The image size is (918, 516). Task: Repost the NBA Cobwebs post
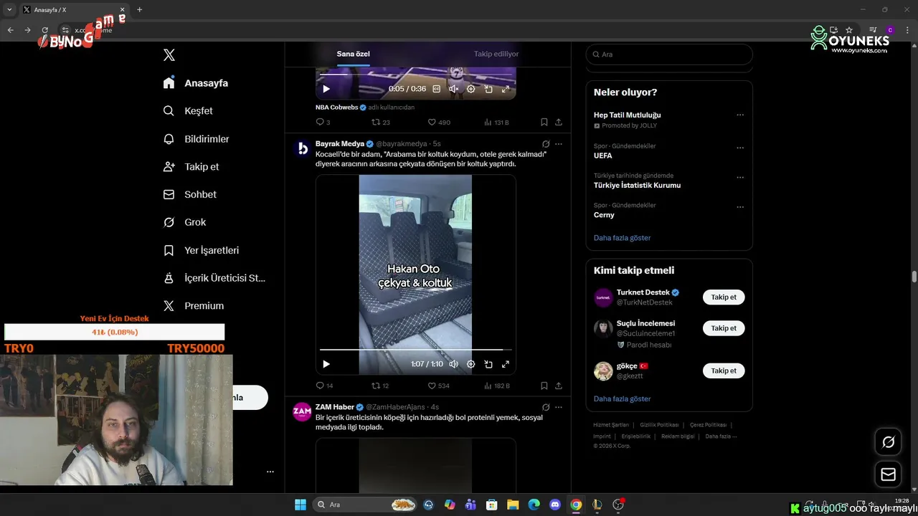[380, 123]
